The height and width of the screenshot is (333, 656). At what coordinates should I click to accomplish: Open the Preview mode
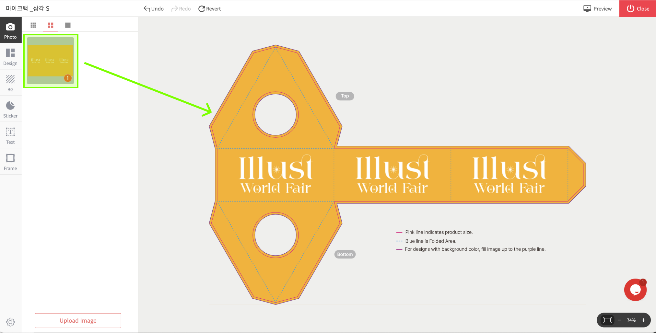[x=597, y=9]
